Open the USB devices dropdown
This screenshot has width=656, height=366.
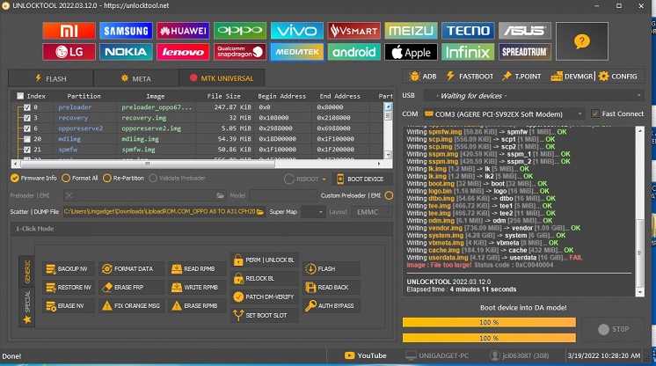533,96
